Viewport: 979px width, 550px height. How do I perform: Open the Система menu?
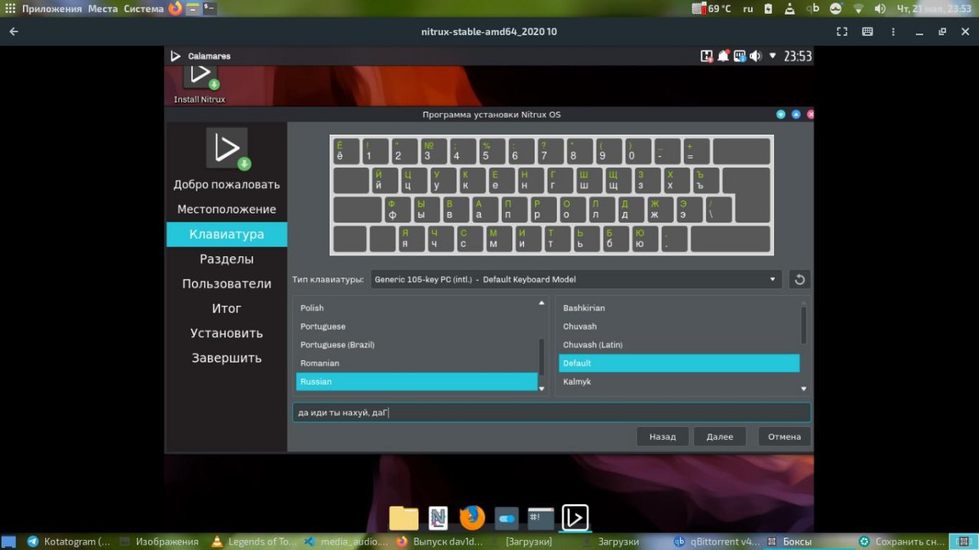point(144,8)
